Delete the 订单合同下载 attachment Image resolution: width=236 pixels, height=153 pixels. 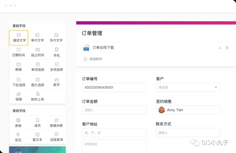[227, 48]
